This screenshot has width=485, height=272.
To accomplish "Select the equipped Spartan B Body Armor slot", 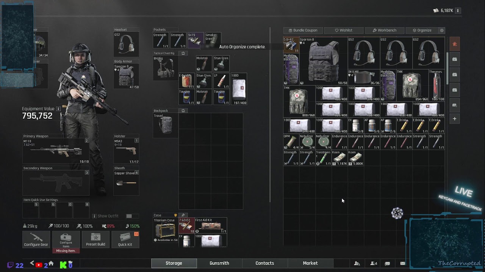I will pos(126,77).
